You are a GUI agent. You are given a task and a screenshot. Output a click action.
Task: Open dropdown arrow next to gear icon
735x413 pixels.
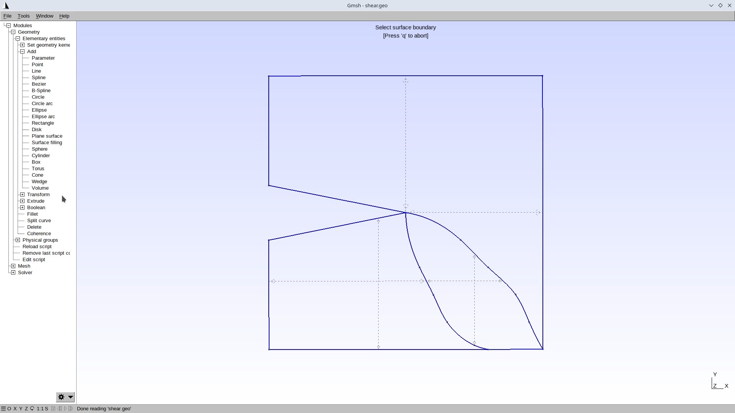click(70, 397)
